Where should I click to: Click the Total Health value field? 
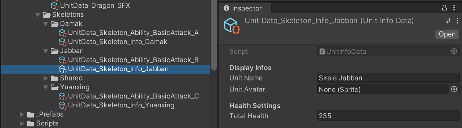coord(388,116)
